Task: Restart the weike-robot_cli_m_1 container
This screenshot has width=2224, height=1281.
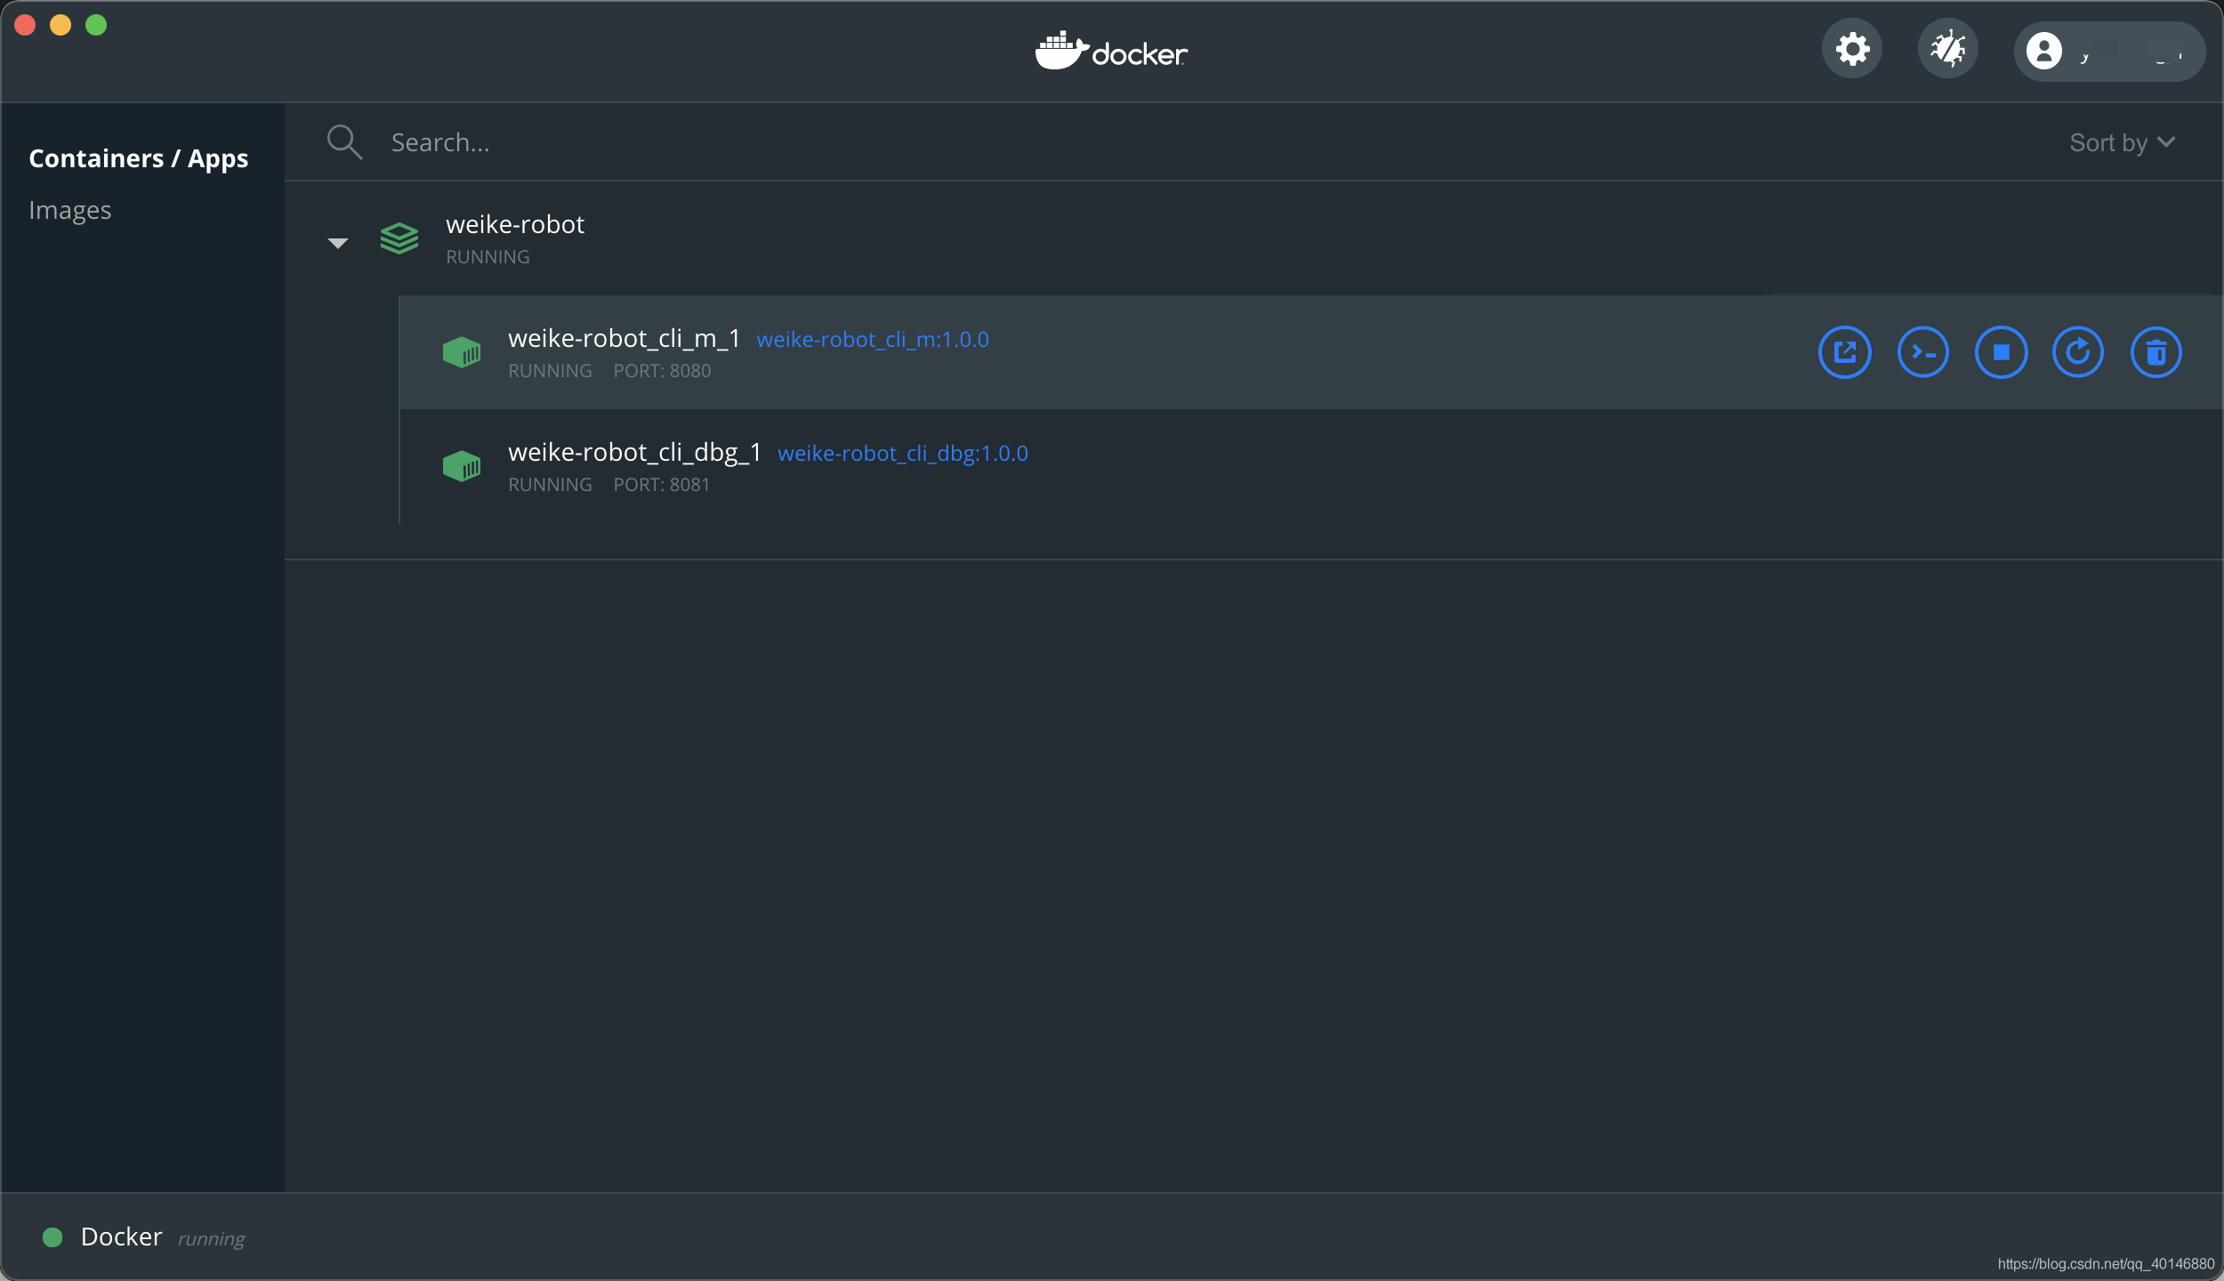Action: click(2078, 352)
